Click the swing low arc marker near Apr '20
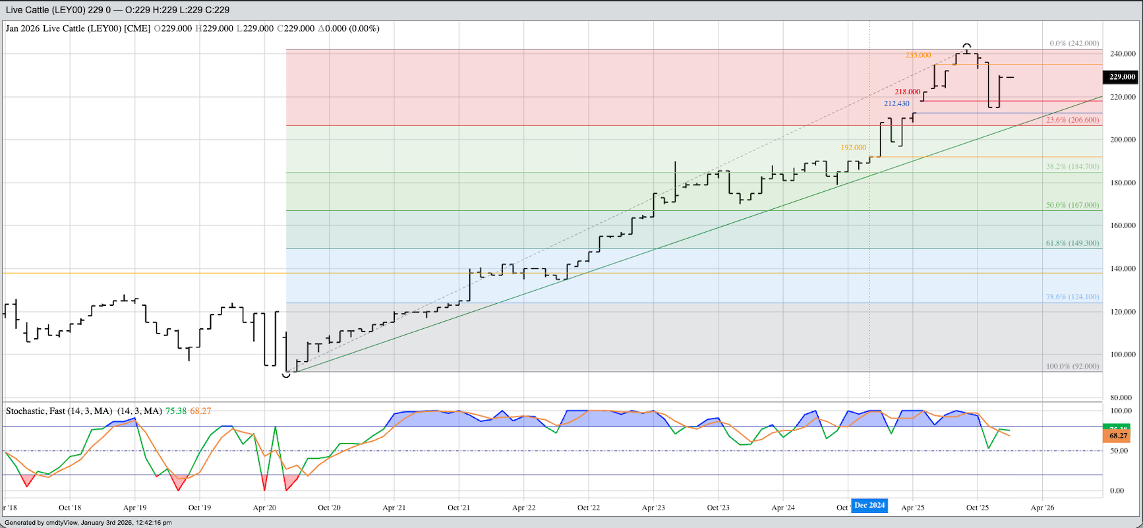This screenshot has height=528, width=1143. 286,375
